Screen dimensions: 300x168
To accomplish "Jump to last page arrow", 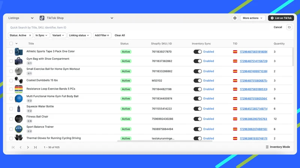I will 35,147.
